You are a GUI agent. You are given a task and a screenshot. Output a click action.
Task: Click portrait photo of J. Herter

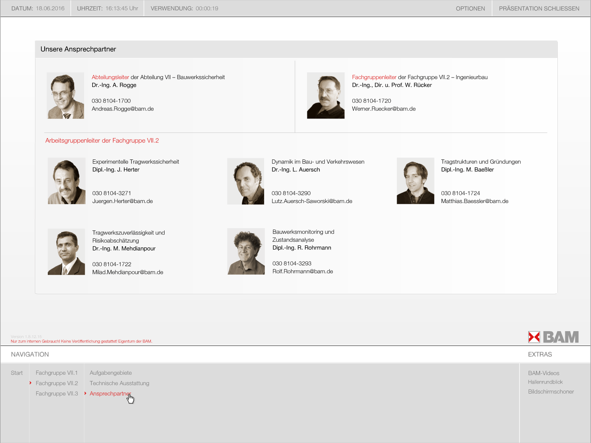pos(66,181)
